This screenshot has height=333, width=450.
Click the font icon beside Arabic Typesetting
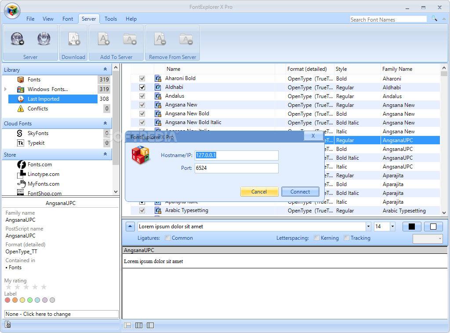point(158,210)
